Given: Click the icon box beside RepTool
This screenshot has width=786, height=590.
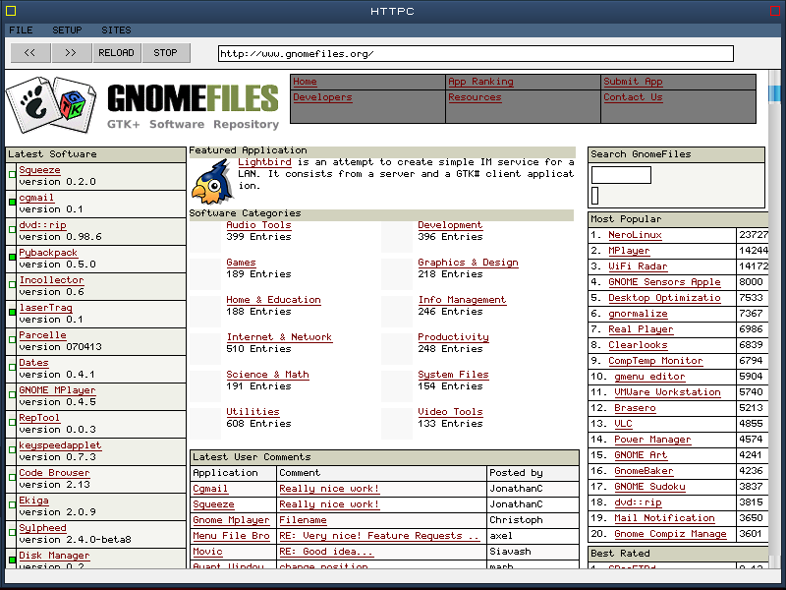Looking at the screenshot, I should click(x=12, y=423).
